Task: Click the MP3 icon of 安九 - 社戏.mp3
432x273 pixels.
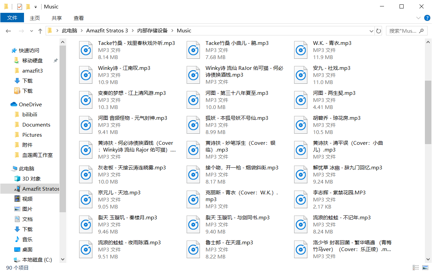Action: click(301, 75)
